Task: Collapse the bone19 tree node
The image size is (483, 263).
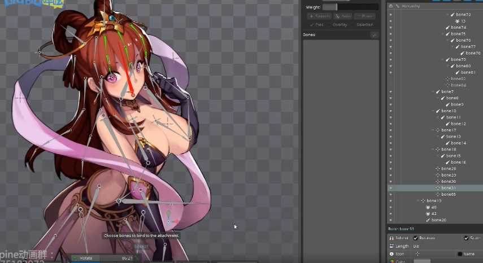Action: [418, 201]
